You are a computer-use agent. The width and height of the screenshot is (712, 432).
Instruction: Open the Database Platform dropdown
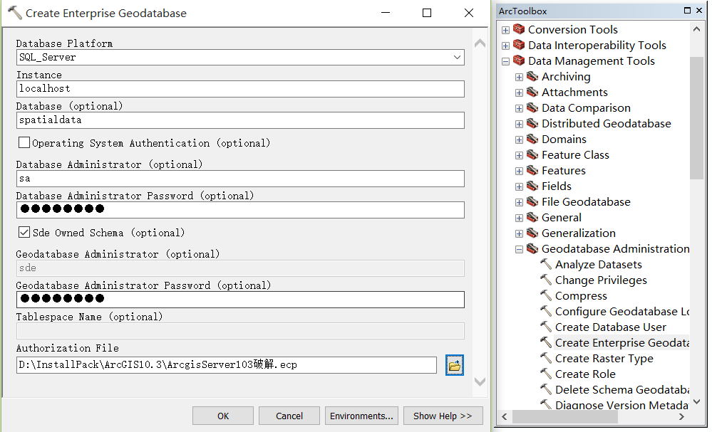[x=456, y=57]
